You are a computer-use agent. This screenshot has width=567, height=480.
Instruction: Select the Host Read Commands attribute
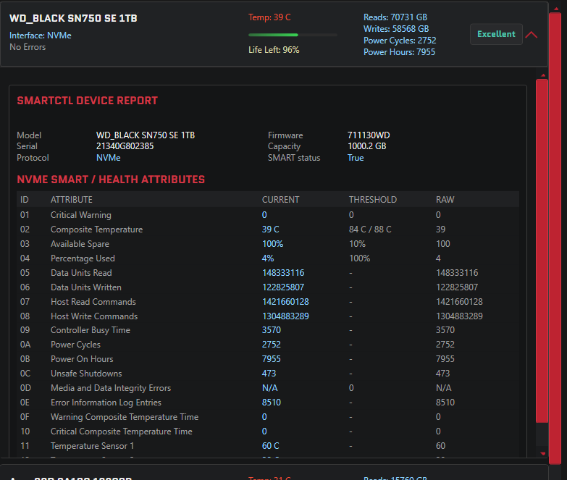[x=93, y=302]
